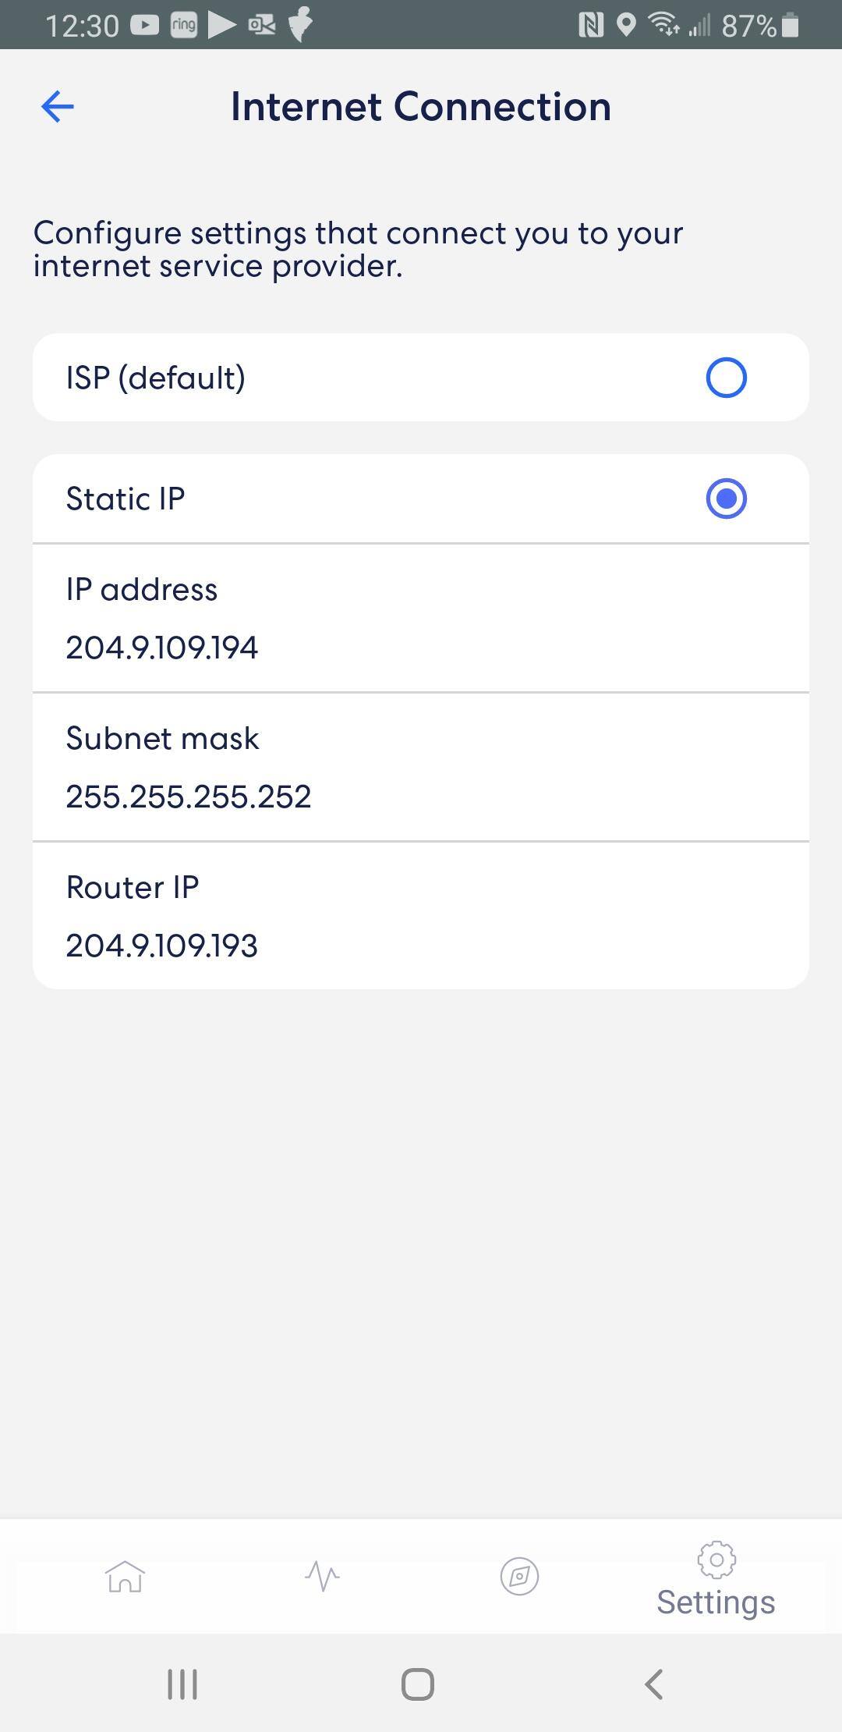Tap the back arrow in the header

[x=57, y=107]
